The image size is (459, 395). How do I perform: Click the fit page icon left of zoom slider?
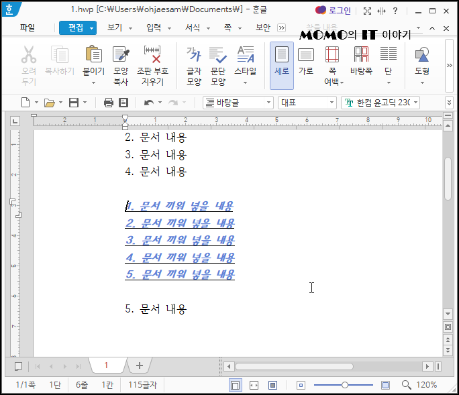(x=301, y=385)
